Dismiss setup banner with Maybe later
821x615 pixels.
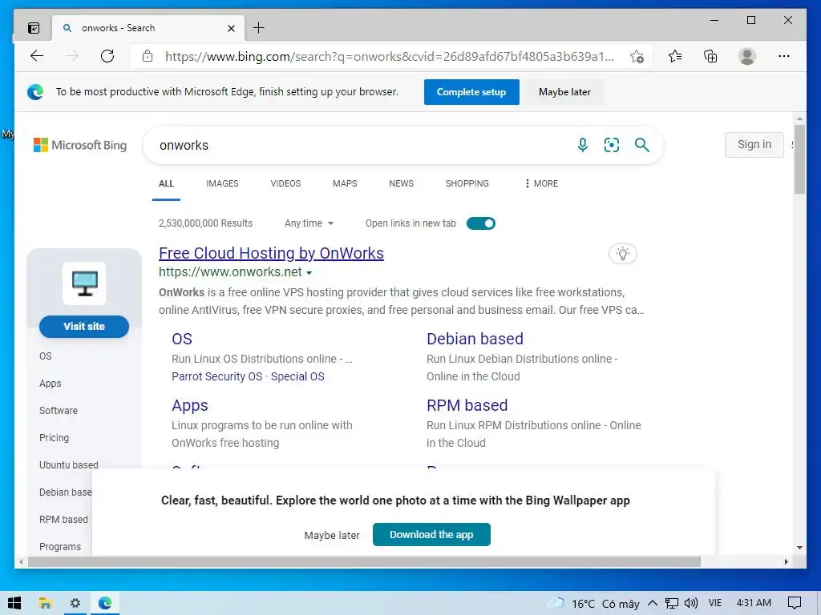tap(564, 92)
